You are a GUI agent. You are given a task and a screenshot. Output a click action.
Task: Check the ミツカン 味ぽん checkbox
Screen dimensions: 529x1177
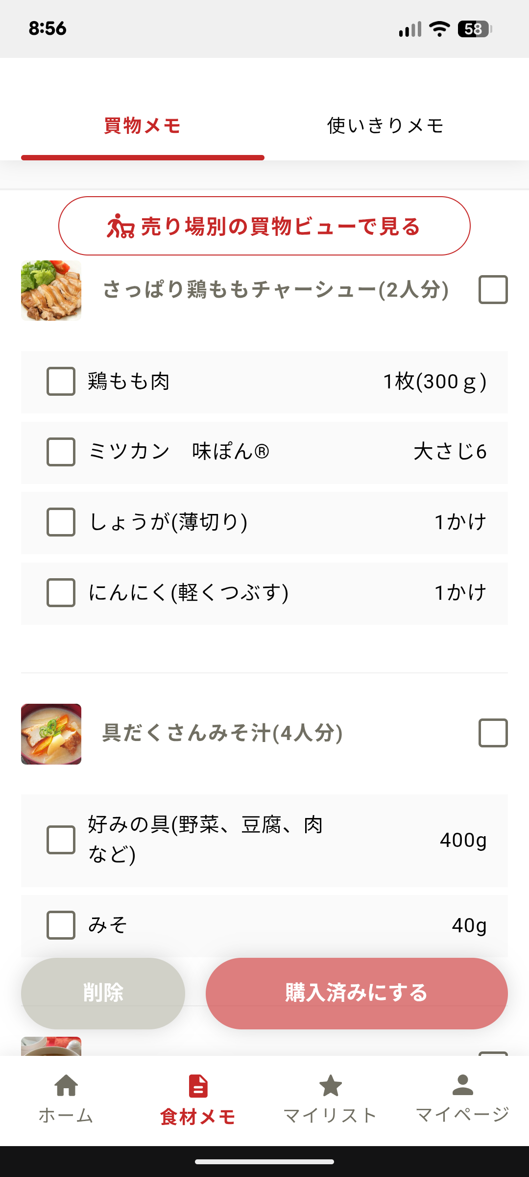[x=61, y=452]
